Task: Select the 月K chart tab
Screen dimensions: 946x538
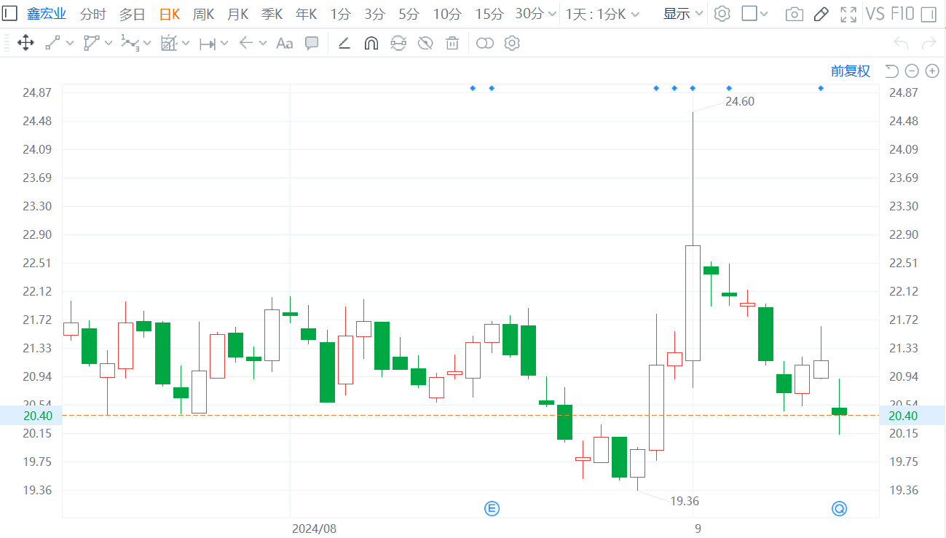Action: click(x=237, y=14)
